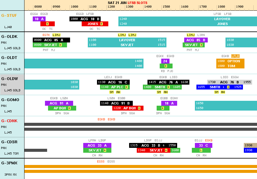Image resolution: width=257 pixels, height=179 pixels.
Task: Click the green 1600 end-time segment
Action: 175,150
